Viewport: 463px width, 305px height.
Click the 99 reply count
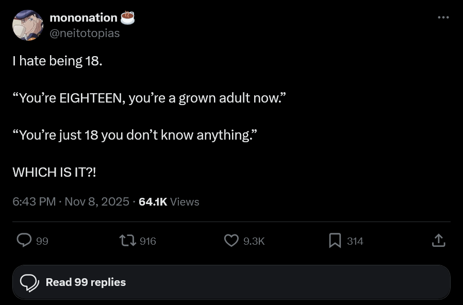pyautogui.click(x=42, y=241)
